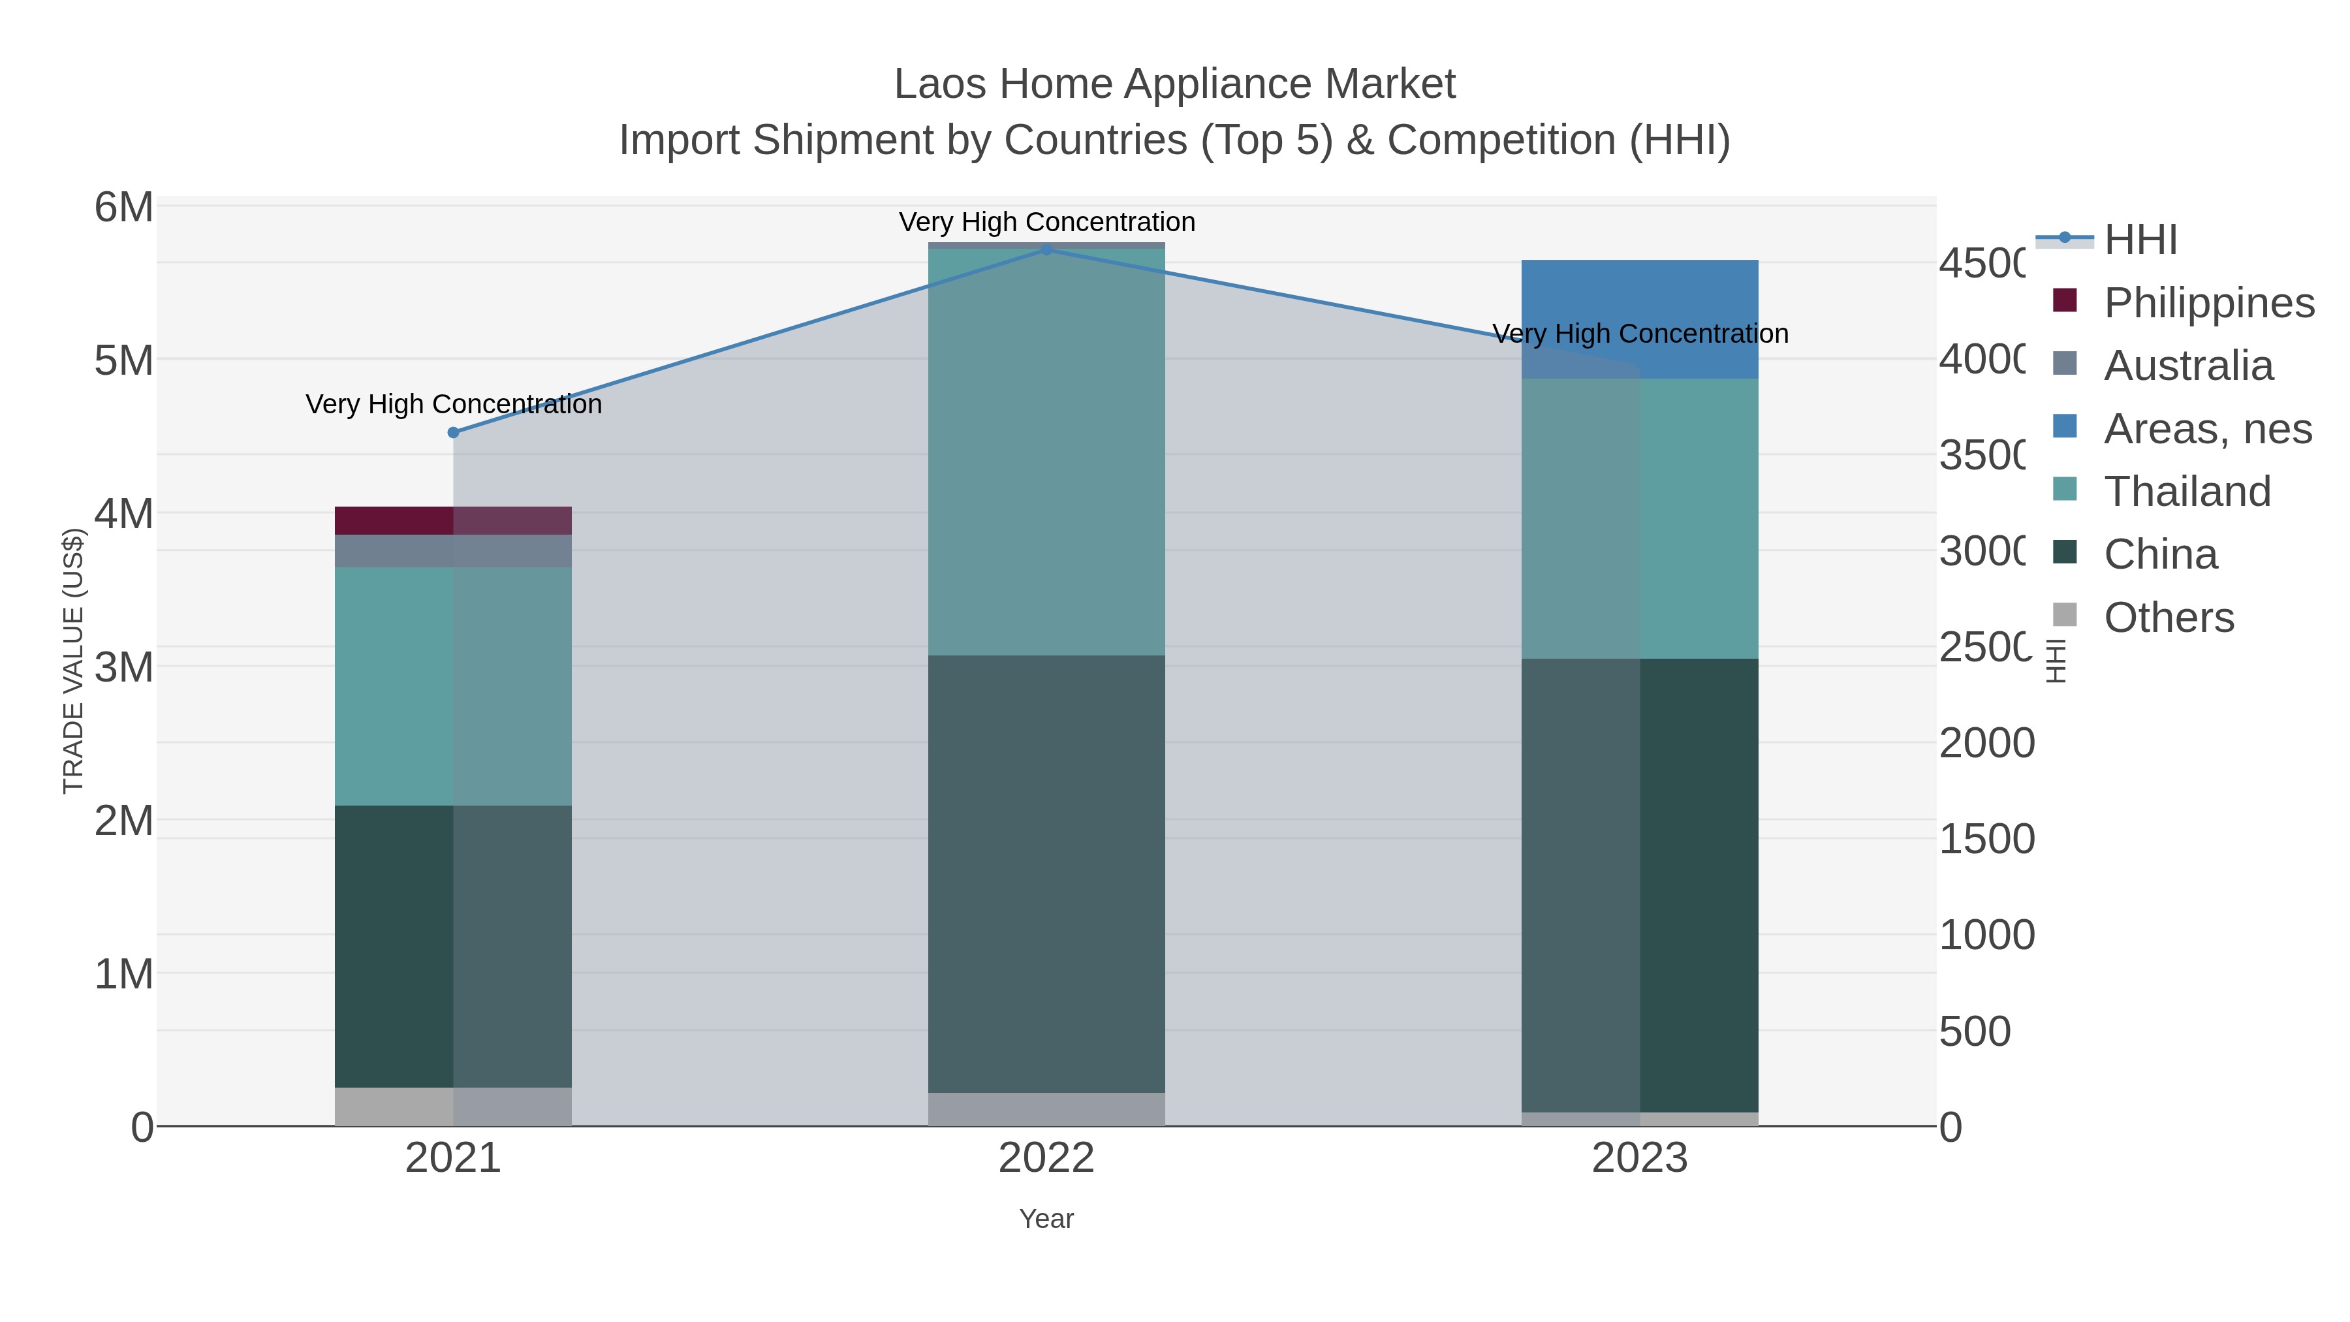Toggle Thailand series in legend
This screenshot has width=2350, height=1322.
click(2161, 491)
